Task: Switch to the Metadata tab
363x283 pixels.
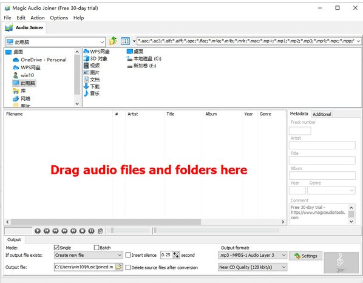Action: tap(299, 114)
